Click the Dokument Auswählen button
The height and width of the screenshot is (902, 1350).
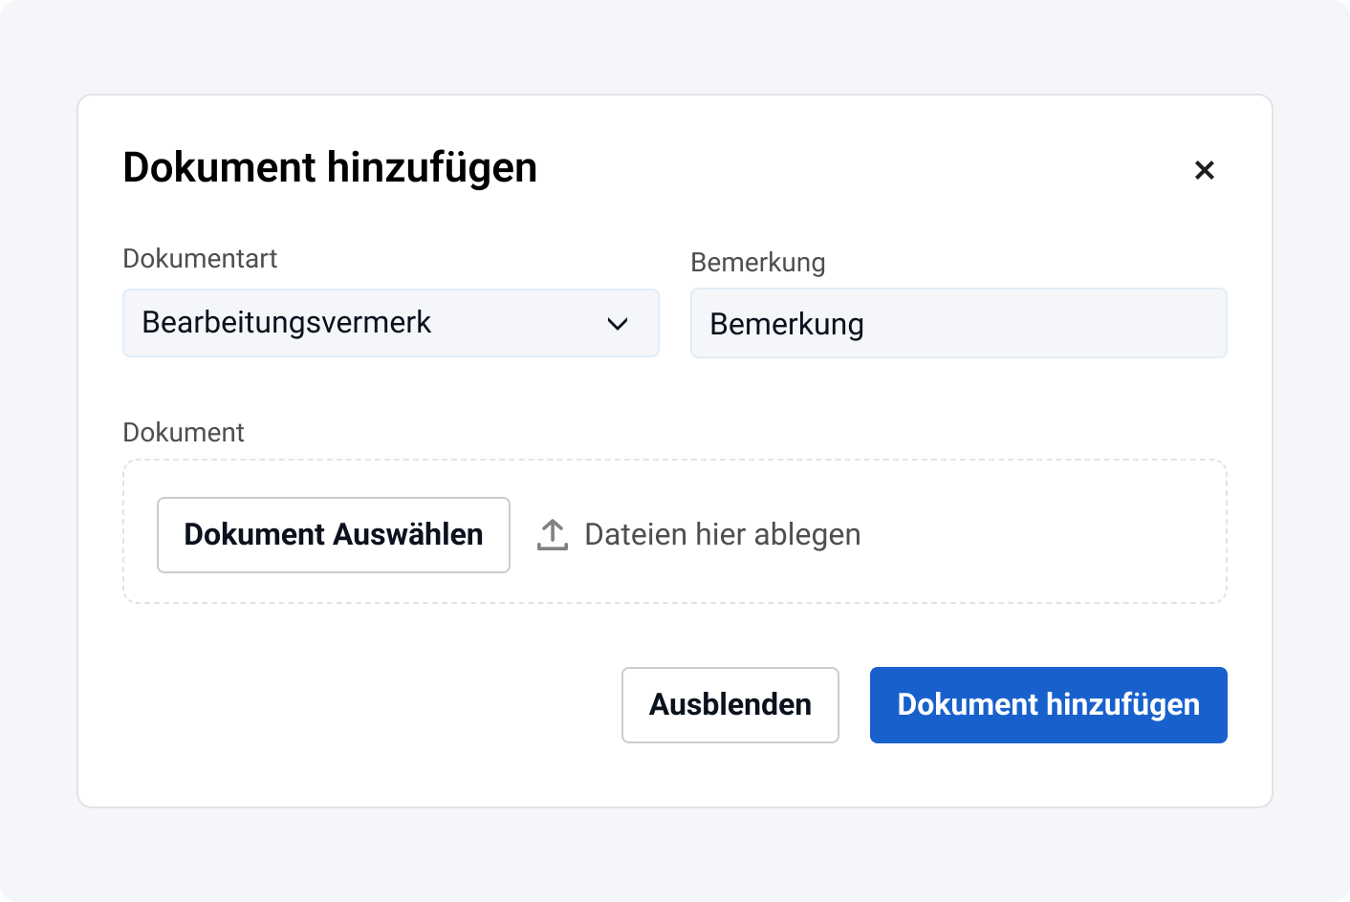click(x=334, y=535)
